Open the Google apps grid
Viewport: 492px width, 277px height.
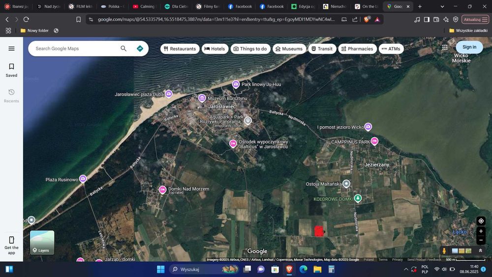click(x=445, y=47)
